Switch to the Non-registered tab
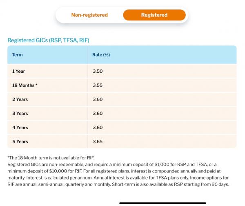 [x=89, y=15]
